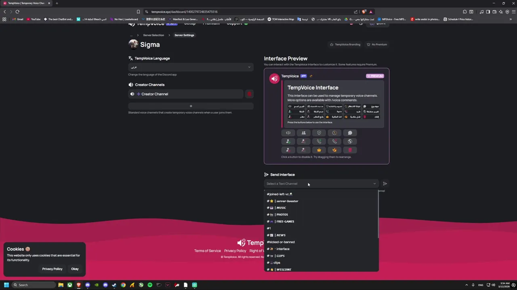Open Windows Start menu
This screenshot has width=517, height=290.
(x=6, y=285)
